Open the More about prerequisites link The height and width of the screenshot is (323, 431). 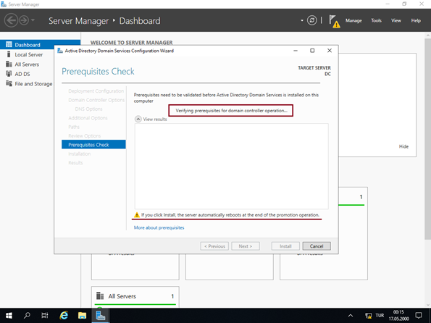pos(159,227)
